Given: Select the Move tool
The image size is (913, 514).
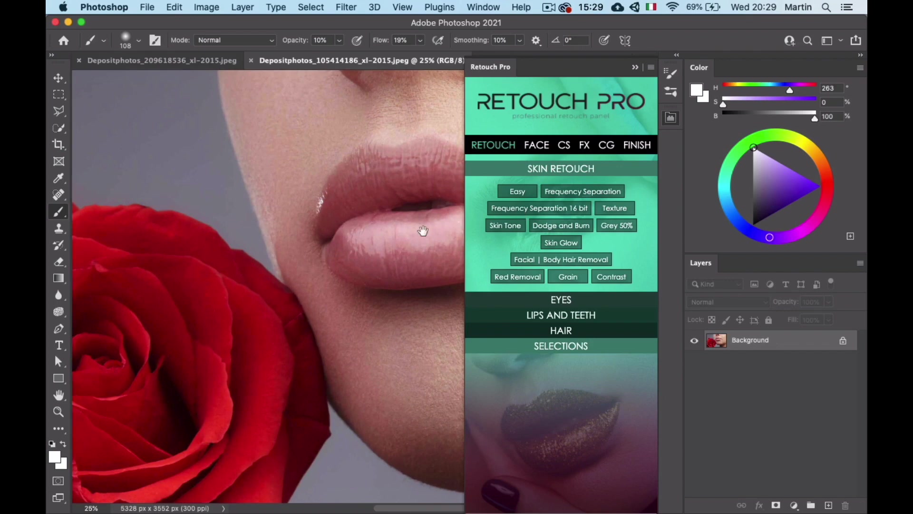Looking at the screenshot, I should tap(58, 78).
